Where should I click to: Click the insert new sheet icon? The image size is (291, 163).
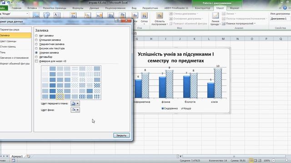28,156
